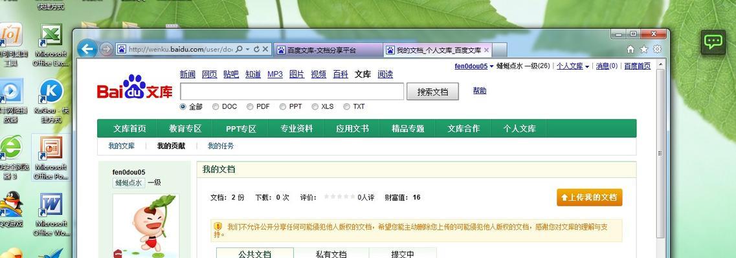Open favorites with the star icon
Image resolution: width=736 pixels, height=258 pixels.
point(644,49)
